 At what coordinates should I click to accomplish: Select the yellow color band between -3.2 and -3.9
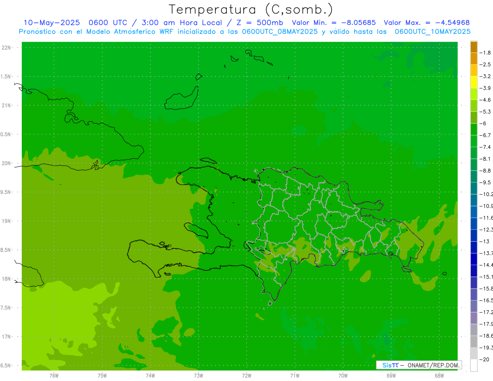pos(474,82)
